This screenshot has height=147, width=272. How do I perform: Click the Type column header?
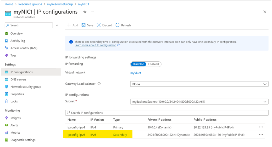click(116, 120)
